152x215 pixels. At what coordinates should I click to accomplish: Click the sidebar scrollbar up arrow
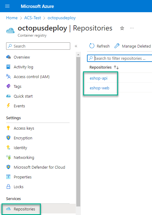click(78, 55)
